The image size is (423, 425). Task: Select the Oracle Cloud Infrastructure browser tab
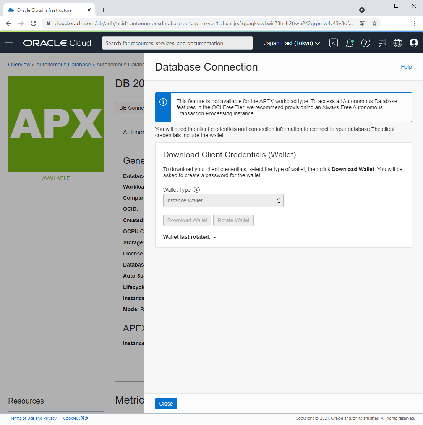pyautogui.click(x=49, y=10)
